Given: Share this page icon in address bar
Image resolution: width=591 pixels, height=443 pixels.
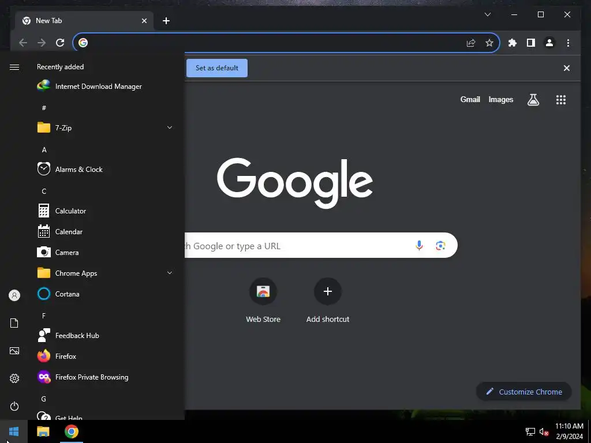Looking at the screenshot, I should click(x=471, y=43).
